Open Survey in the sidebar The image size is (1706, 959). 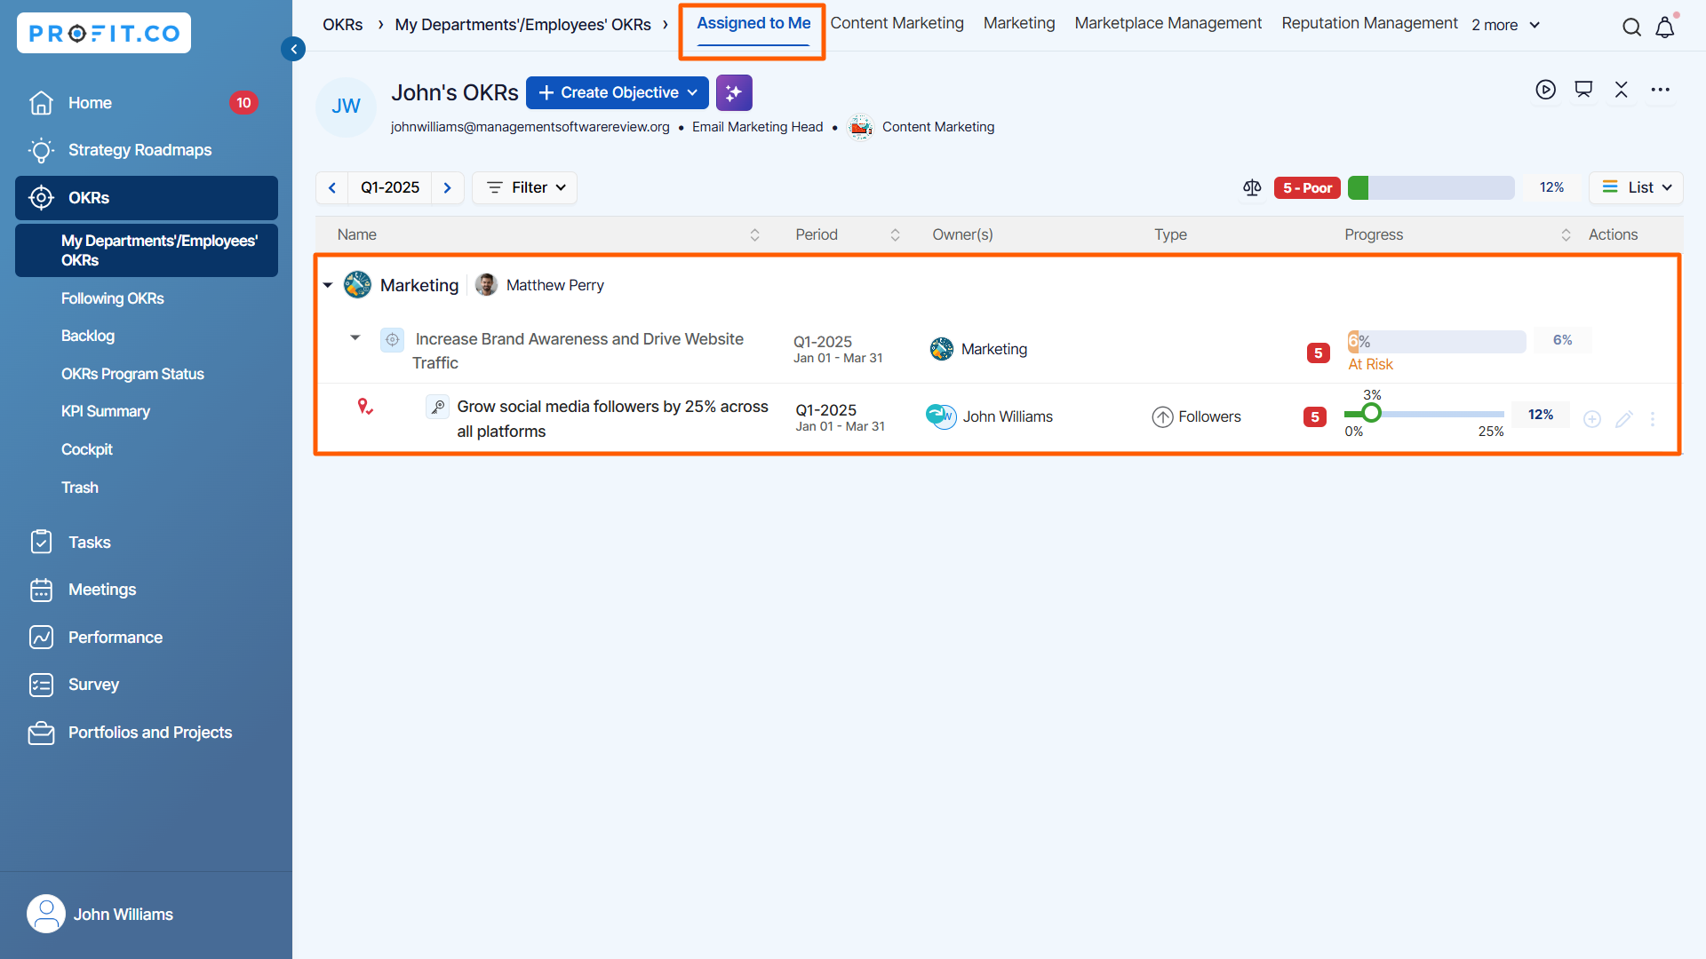147,685
